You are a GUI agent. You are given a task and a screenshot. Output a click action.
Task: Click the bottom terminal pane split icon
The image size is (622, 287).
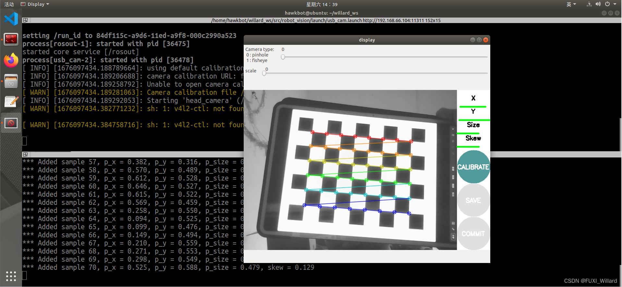[25, 155]
